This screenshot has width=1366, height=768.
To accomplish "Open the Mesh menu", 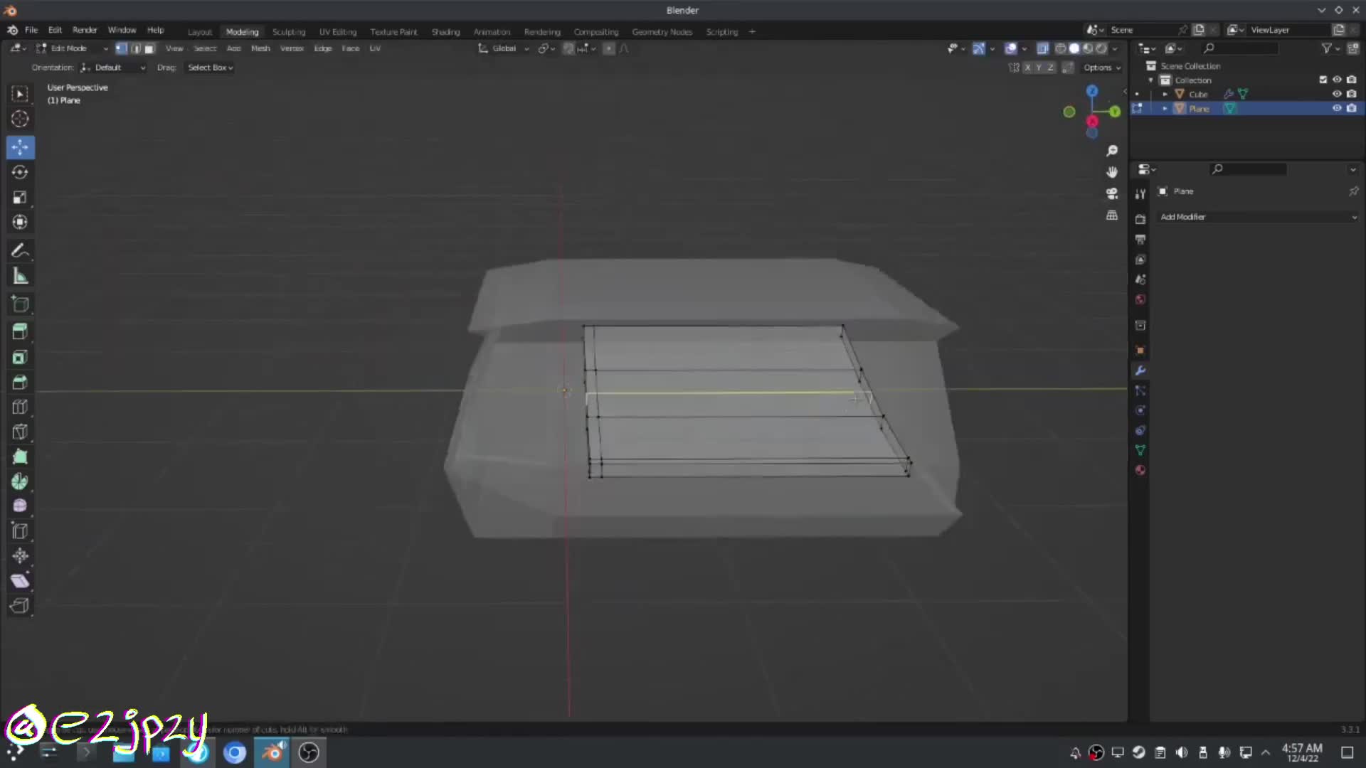I will coord(260,48).
